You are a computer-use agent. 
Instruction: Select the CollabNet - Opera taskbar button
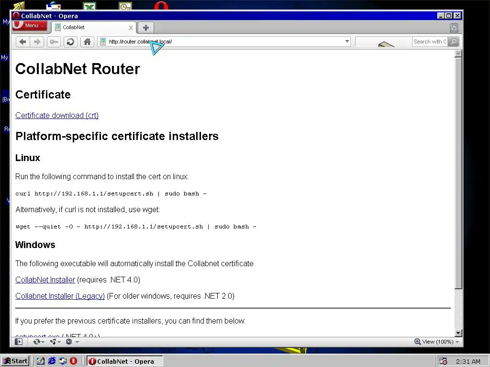click(124, 361)
